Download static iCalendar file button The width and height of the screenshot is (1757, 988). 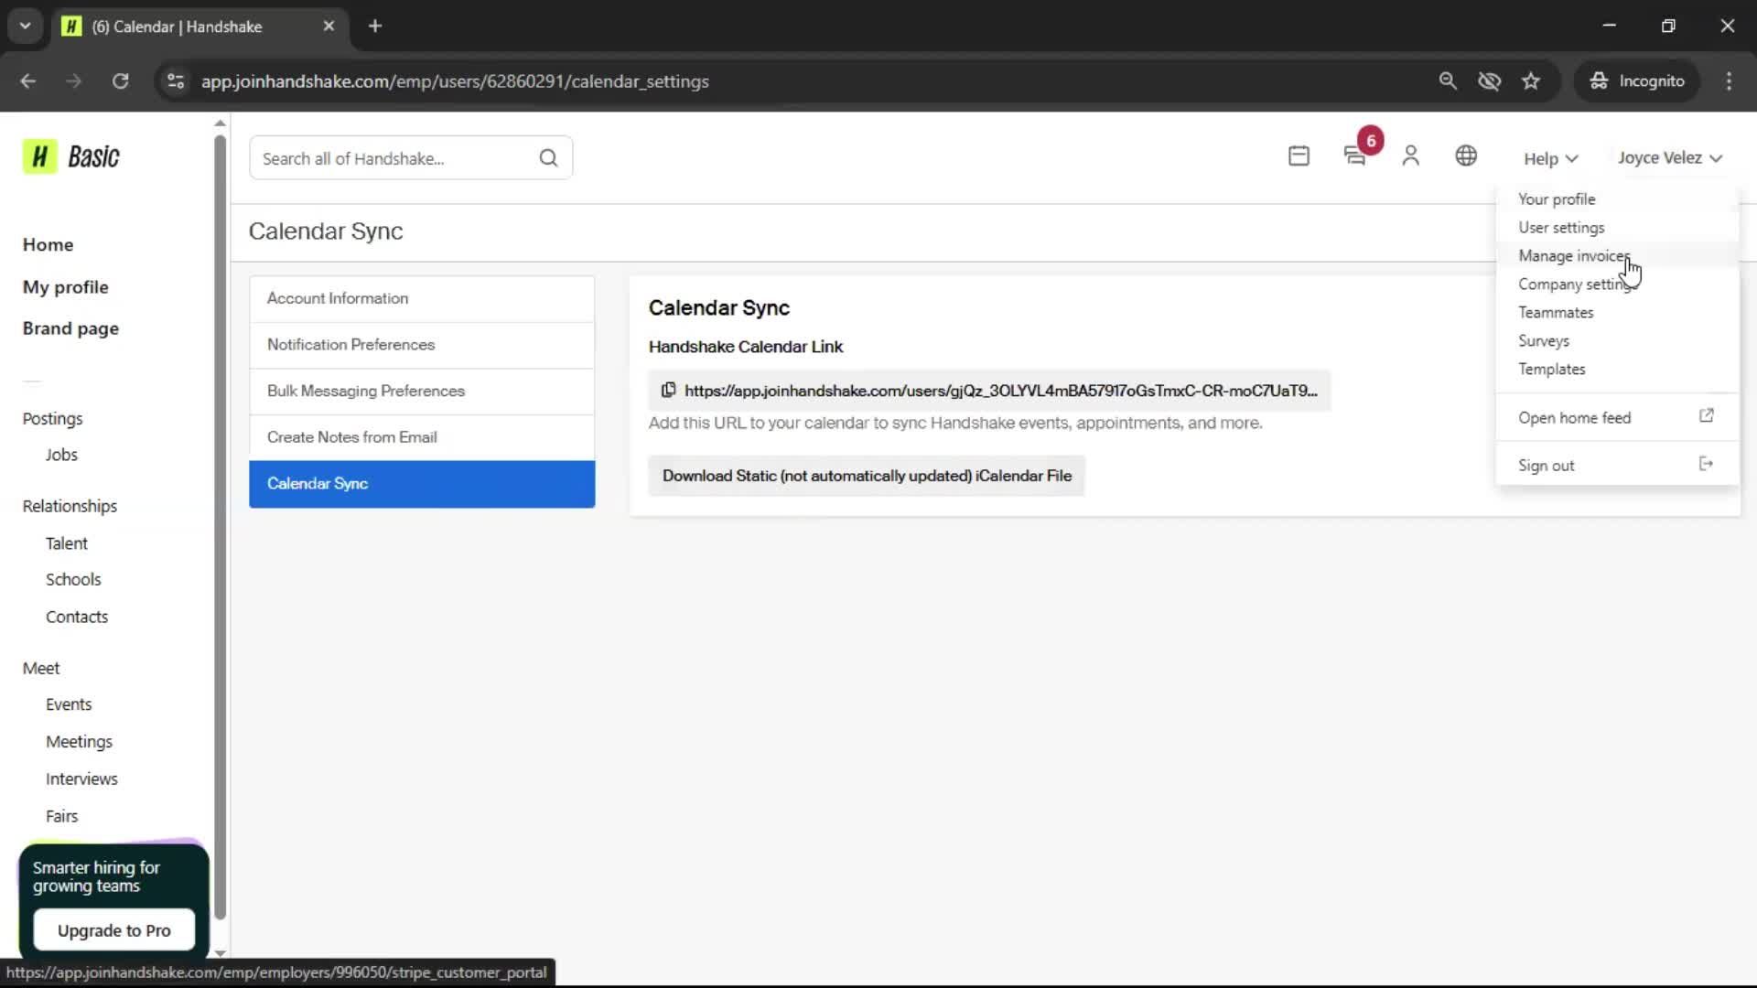(867, 476)
